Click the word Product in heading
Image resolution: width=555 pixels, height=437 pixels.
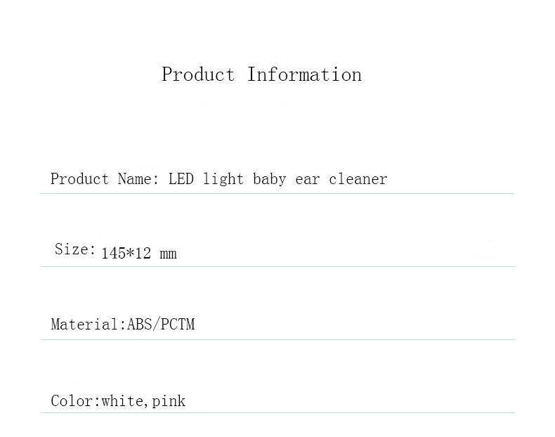[198, 74]
